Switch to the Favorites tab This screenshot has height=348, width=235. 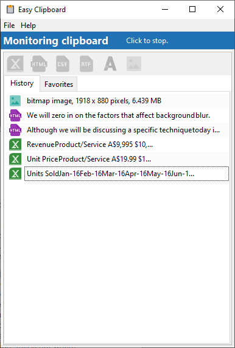click(58, 84)
